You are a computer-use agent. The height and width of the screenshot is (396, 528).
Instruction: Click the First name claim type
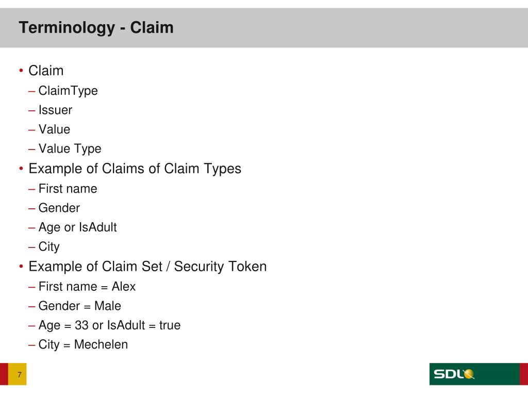click(68, 189)
